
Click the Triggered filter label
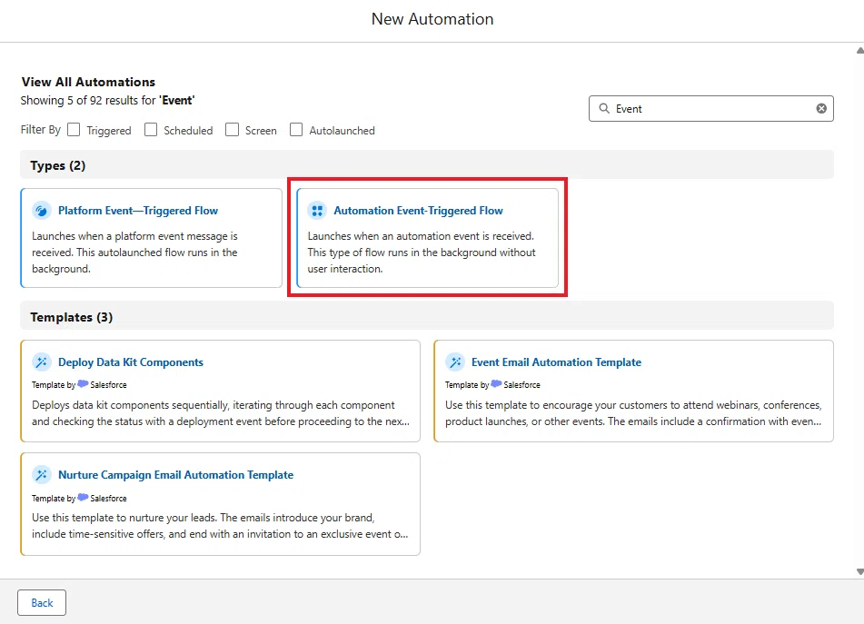(x=108, y=131)
